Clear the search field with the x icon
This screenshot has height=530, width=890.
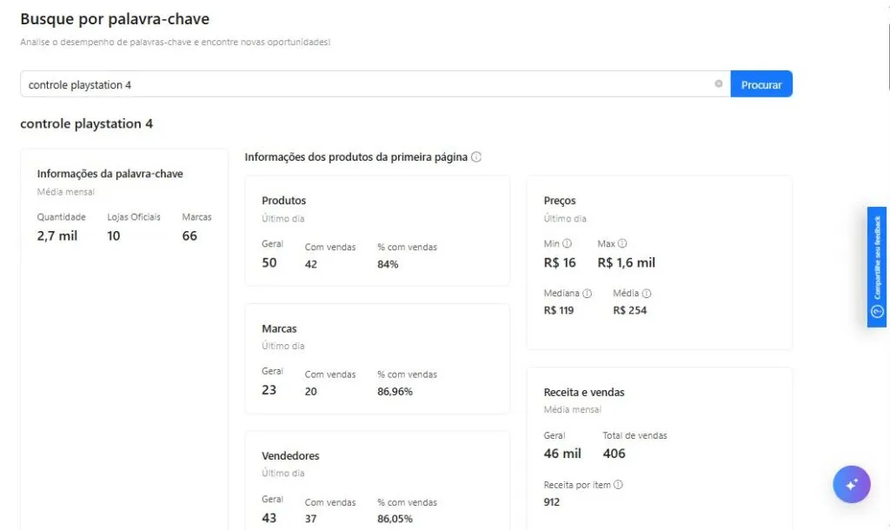coord(718,84)
